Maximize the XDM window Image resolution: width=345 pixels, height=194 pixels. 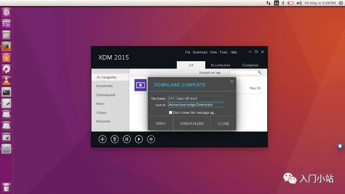tap(256, 52)
